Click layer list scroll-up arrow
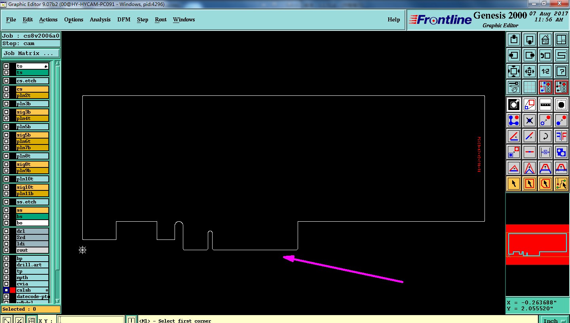The width and height of the screenshot is (570, 323). click(x=57, y=63)
